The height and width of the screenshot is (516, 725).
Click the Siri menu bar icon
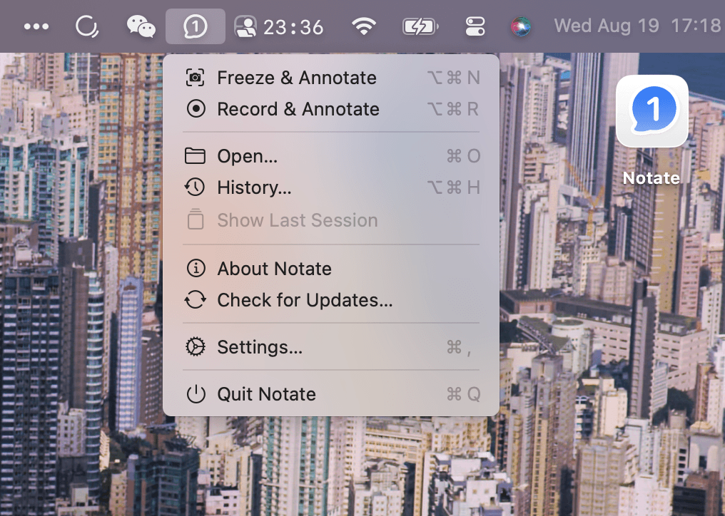(521, 26)
